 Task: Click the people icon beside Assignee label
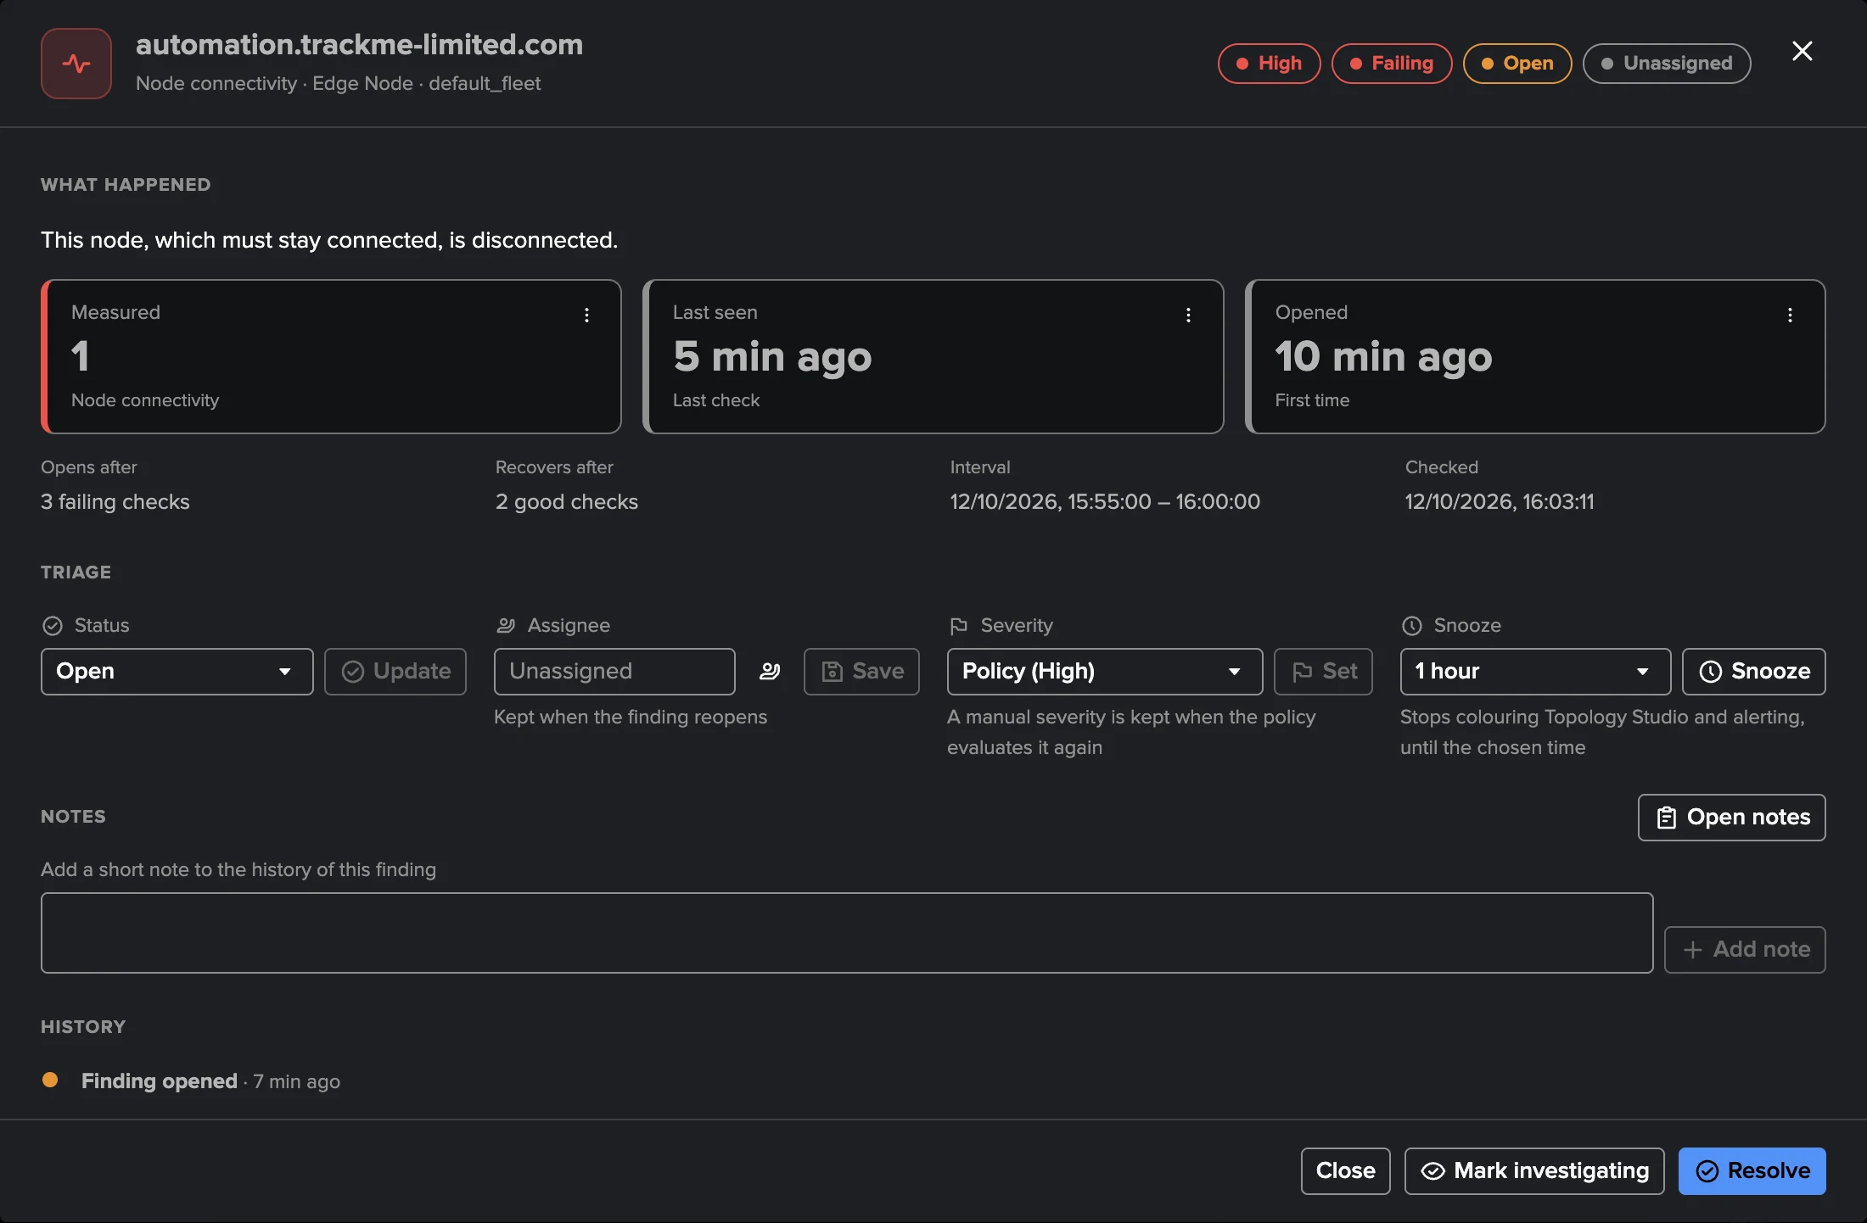pyautogui.click(x=506, y=626)
